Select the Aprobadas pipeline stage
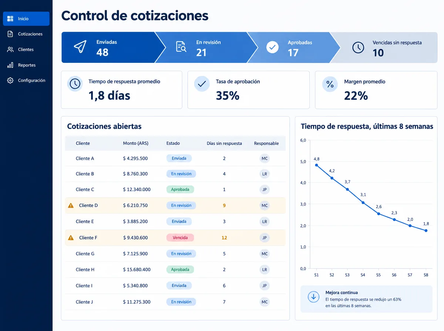The width and height of the screenshot is (444, 331). (x=294, y=47)
